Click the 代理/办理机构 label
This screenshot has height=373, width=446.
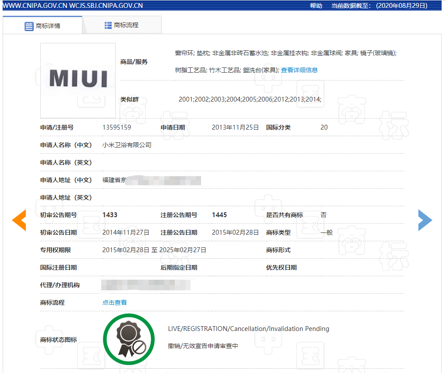click(x=60, y=285)
